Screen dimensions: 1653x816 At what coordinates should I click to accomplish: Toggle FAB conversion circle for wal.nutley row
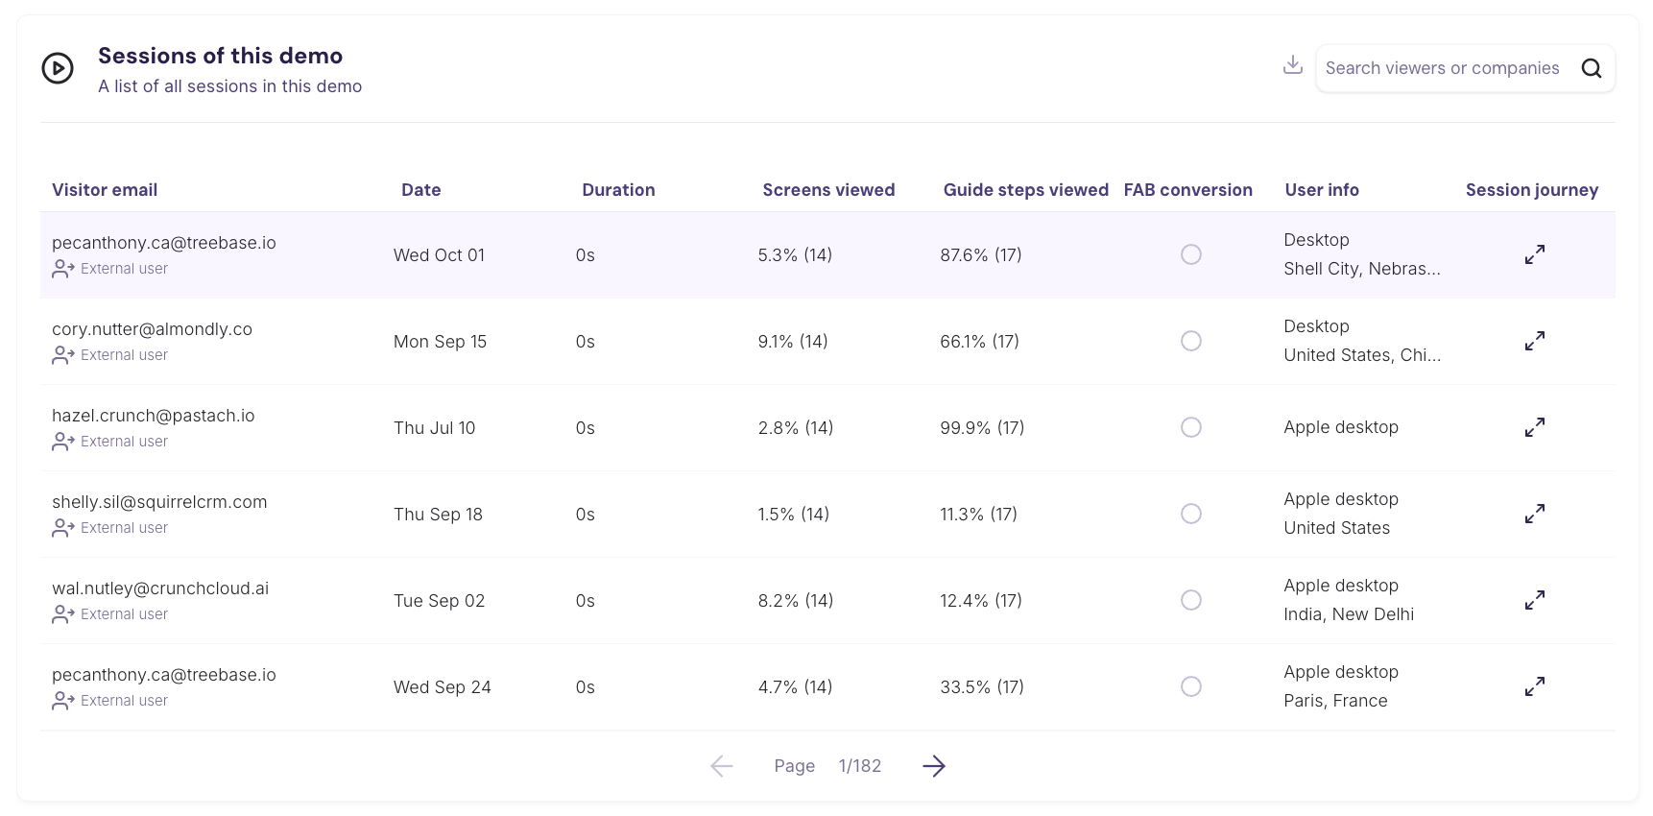(1190, 600)
